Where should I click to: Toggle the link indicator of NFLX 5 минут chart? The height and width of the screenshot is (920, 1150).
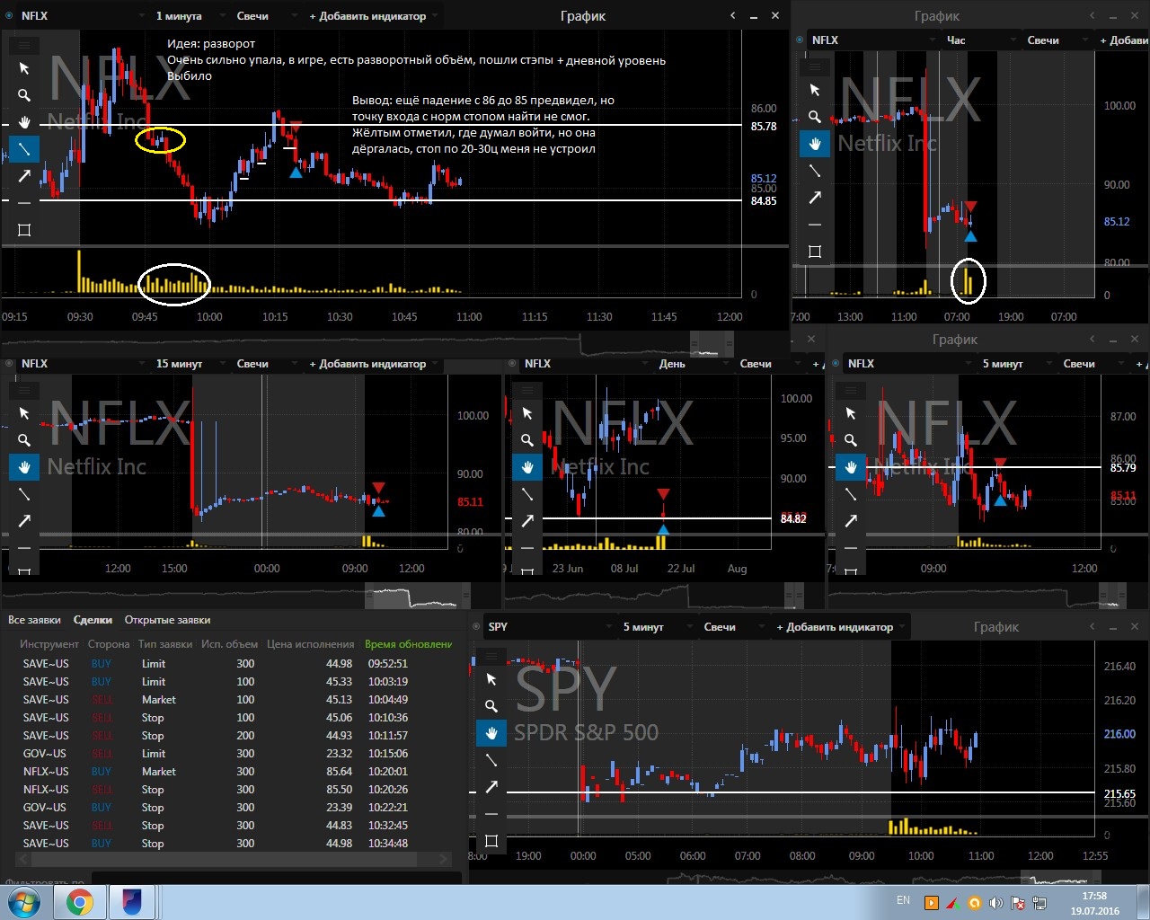(x=836, y=364)
